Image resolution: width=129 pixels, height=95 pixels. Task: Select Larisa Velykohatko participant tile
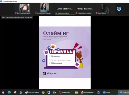(x=65, y=9)
